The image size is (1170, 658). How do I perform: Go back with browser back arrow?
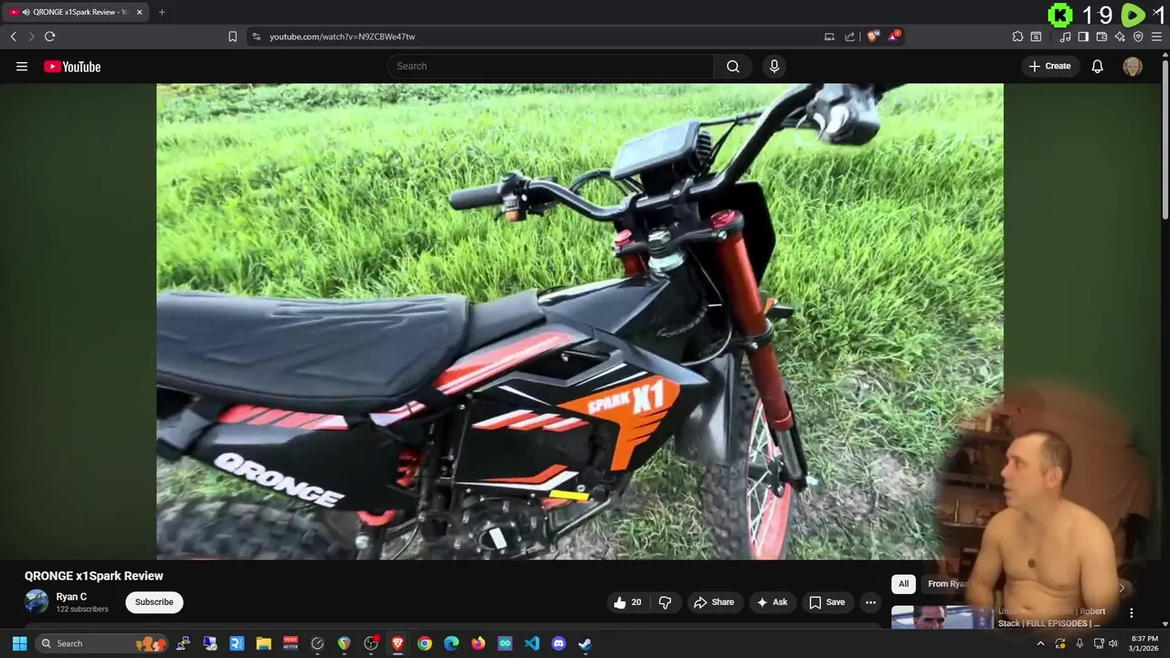(14, 37)
